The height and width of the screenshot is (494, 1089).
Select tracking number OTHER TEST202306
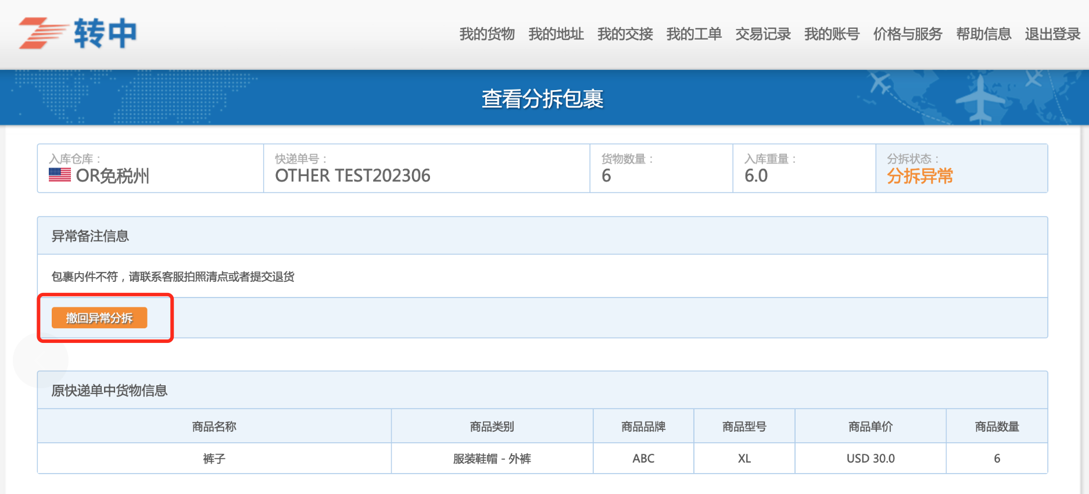(353, 176)
